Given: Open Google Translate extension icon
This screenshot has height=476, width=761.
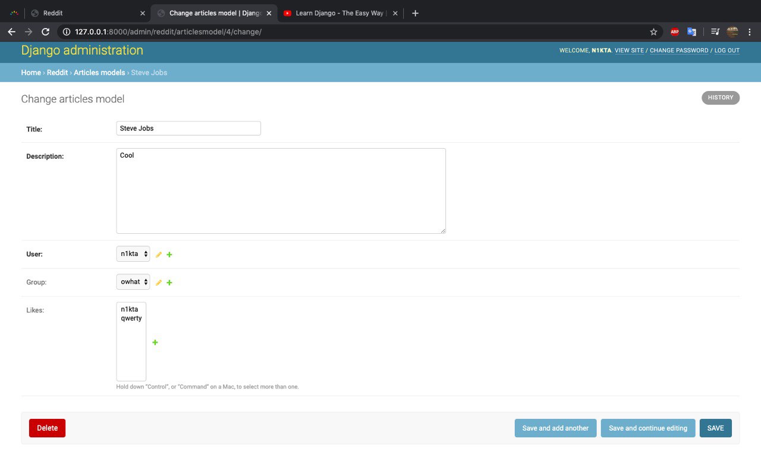Looking at the screenshot, I should click(x=691, y=32).
